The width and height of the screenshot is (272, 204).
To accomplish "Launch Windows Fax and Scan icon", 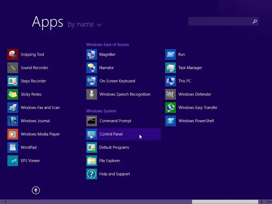I will pyautogui.click(x=13, y=108).
